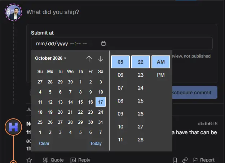The width and height of the screenshot is (225, 163).
Task: Go to previous month with up arrow
Action: tap(89, 58)
